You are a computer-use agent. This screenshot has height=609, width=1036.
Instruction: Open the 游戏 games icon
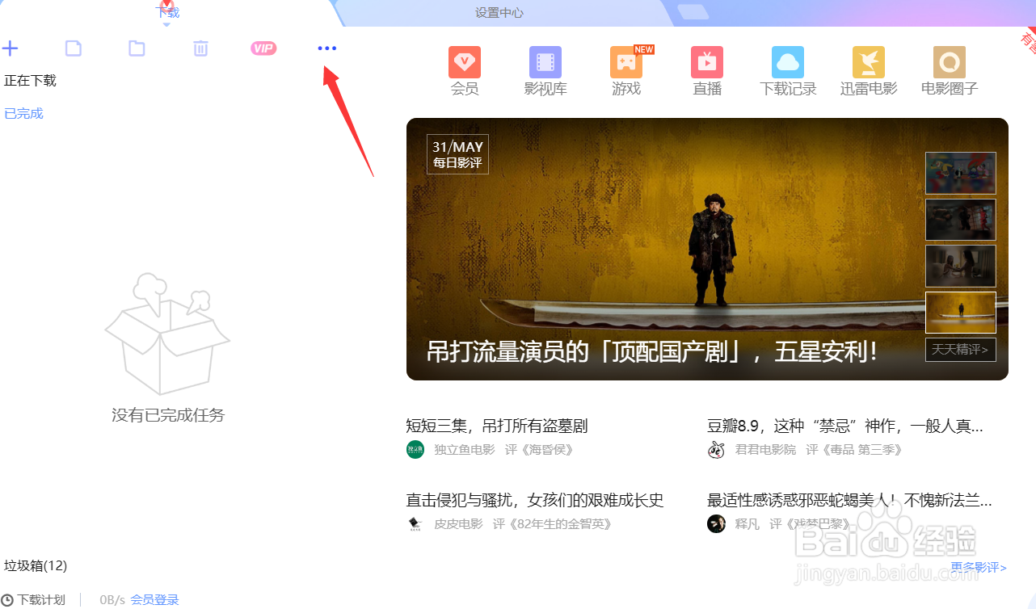pyautogui.click(x=626, y=62)
